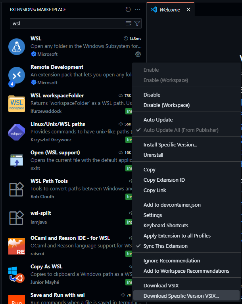Click the Copy As WSL icon
The width and height of the screenshot is (242, 304).
click(17, 275)
